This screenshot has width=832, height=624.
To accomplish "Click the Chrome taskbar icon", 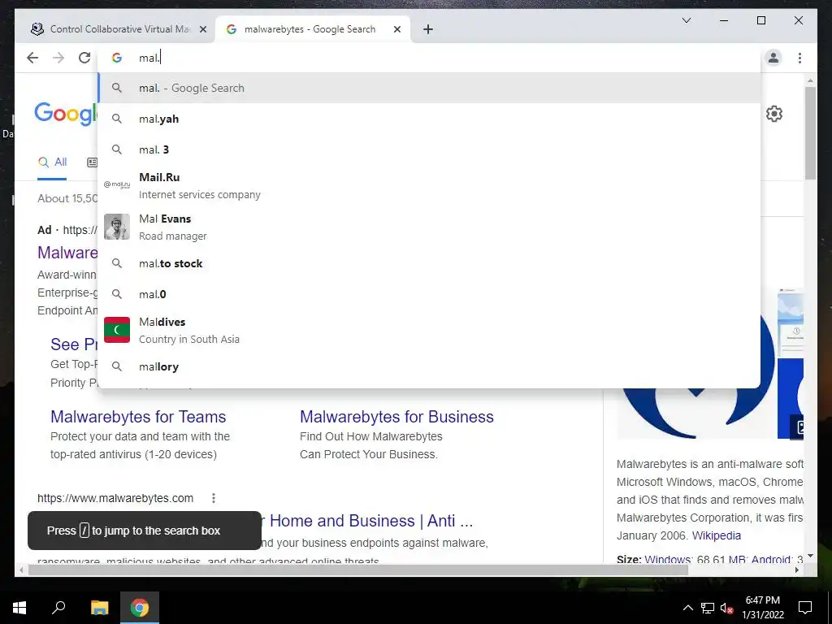I will pos(140,608).
